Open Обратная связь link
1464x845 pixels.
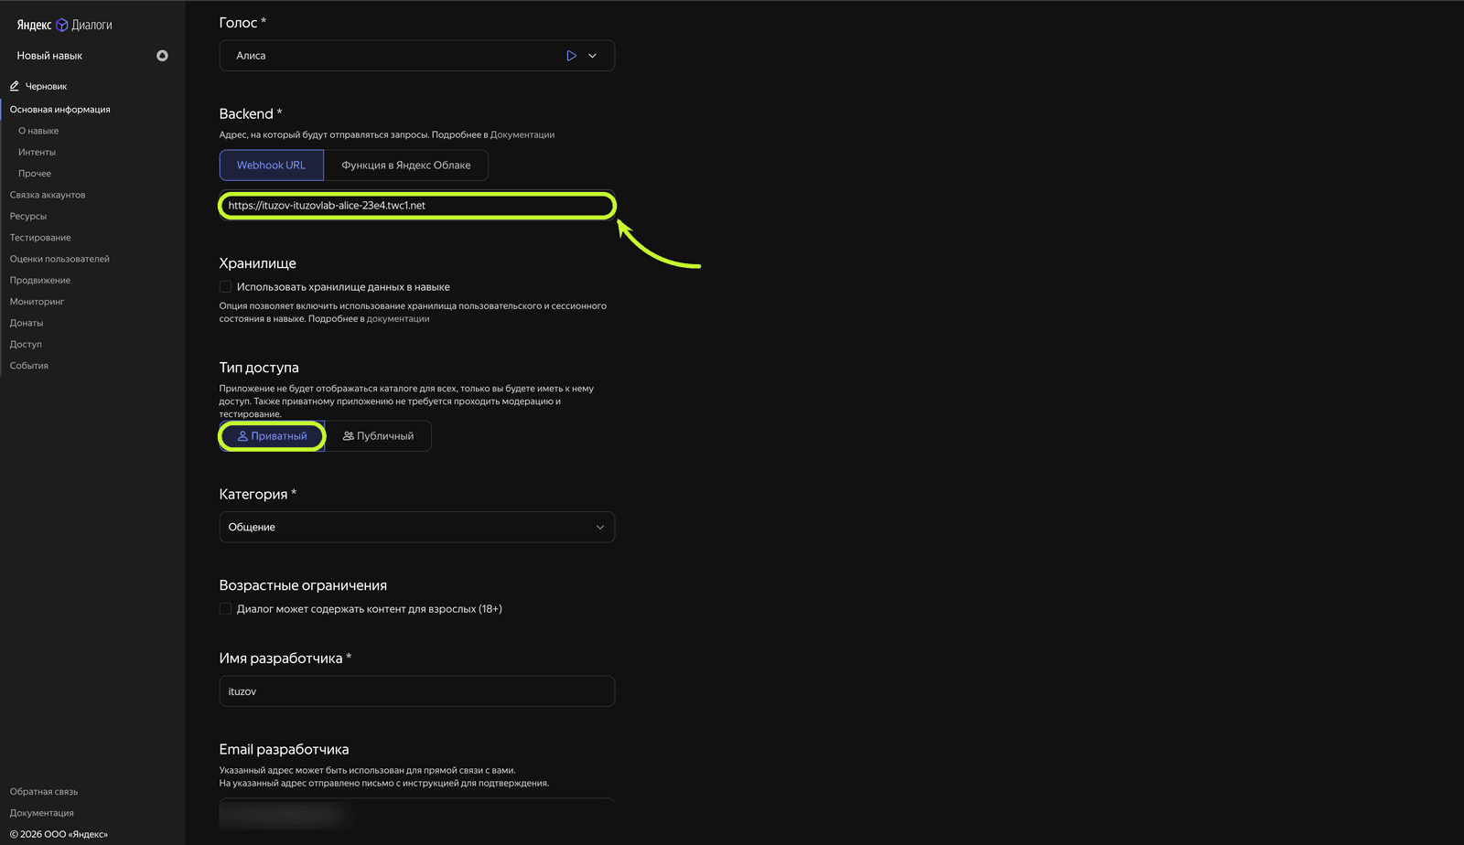[44, 792]
